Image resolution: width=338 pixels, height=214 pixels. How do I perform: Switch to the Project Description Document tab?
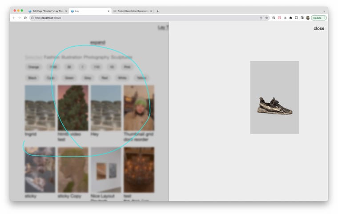point(132,11)
